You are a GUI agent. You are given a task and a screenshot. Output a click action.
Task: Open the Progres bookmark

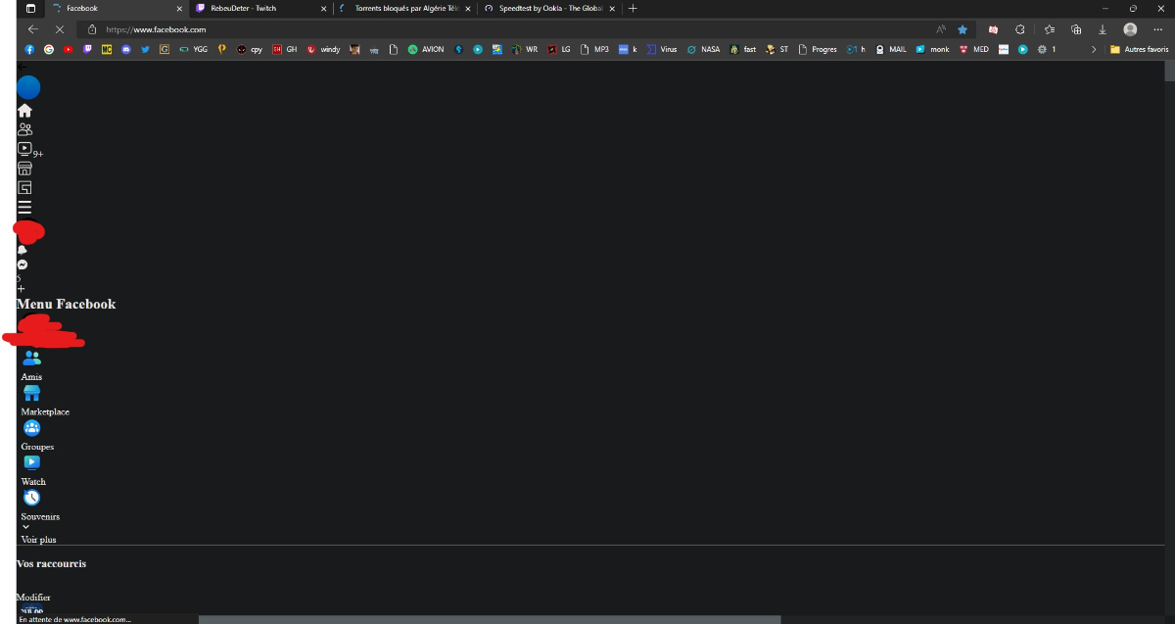click(x=819, y=49)
